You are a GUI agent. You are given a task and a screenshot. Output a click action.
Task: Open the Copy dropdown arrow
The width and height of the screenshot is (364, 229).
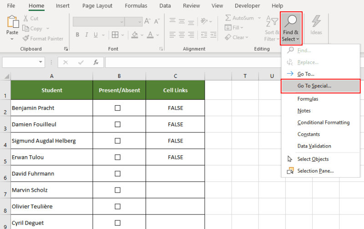pos(48,28)
